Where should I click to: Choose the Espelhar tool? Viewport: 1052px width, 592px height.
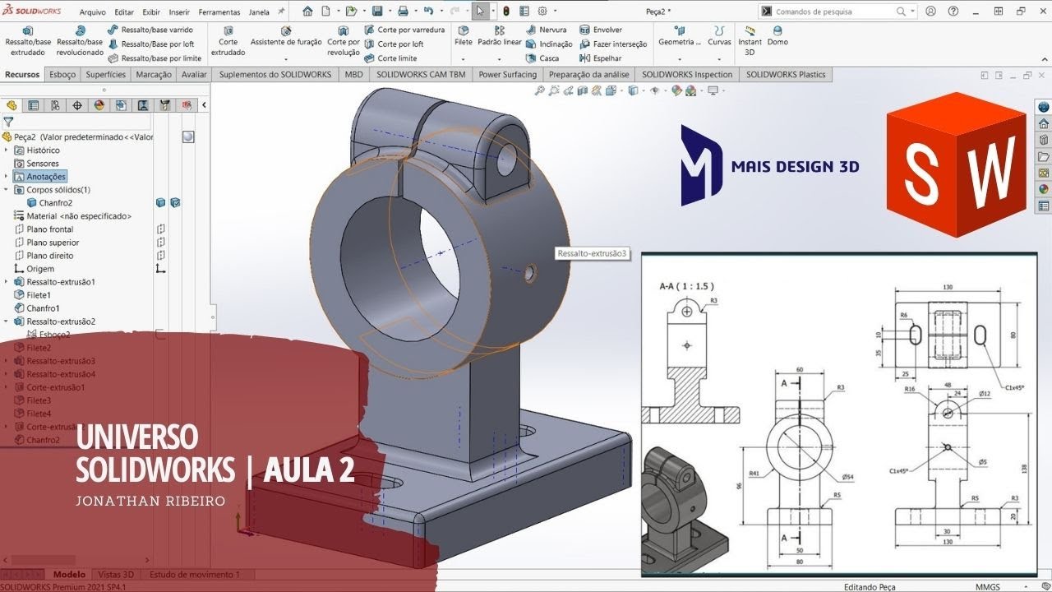(601, 58)
